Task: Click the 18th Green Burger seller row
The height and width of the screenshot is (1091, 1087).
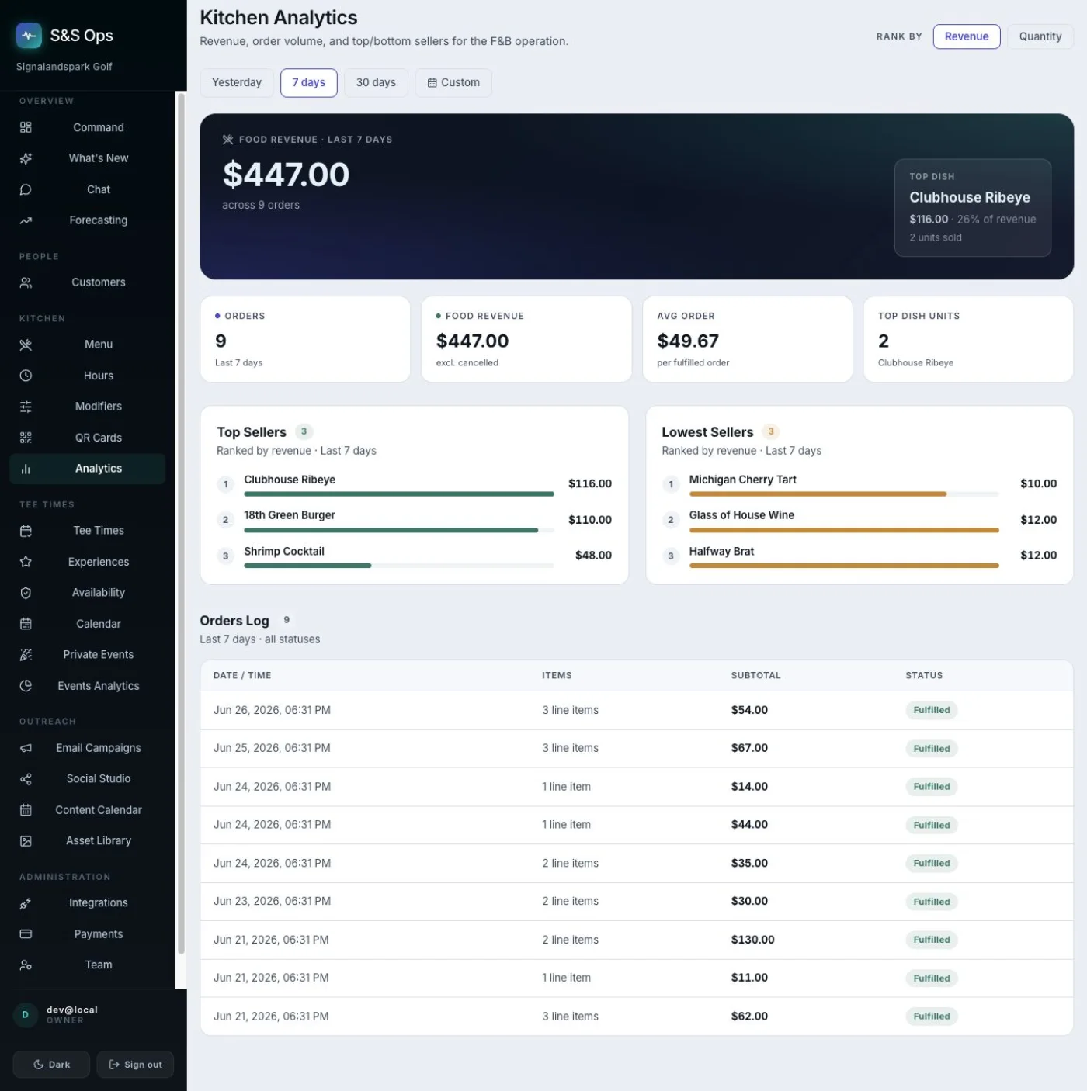Action: click(414, 520)
